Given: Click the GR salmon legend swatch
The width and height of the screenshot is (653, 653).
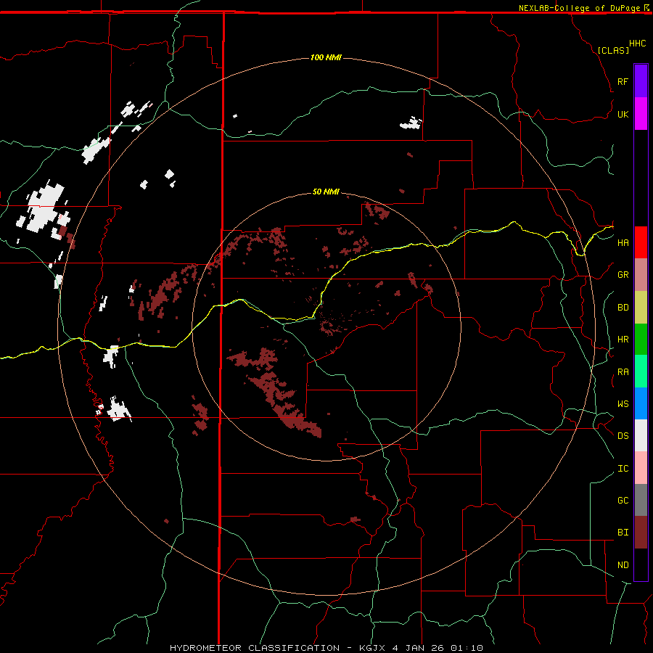Looking at the screenshot, I should pyautogui.click(x=641, y=275).
